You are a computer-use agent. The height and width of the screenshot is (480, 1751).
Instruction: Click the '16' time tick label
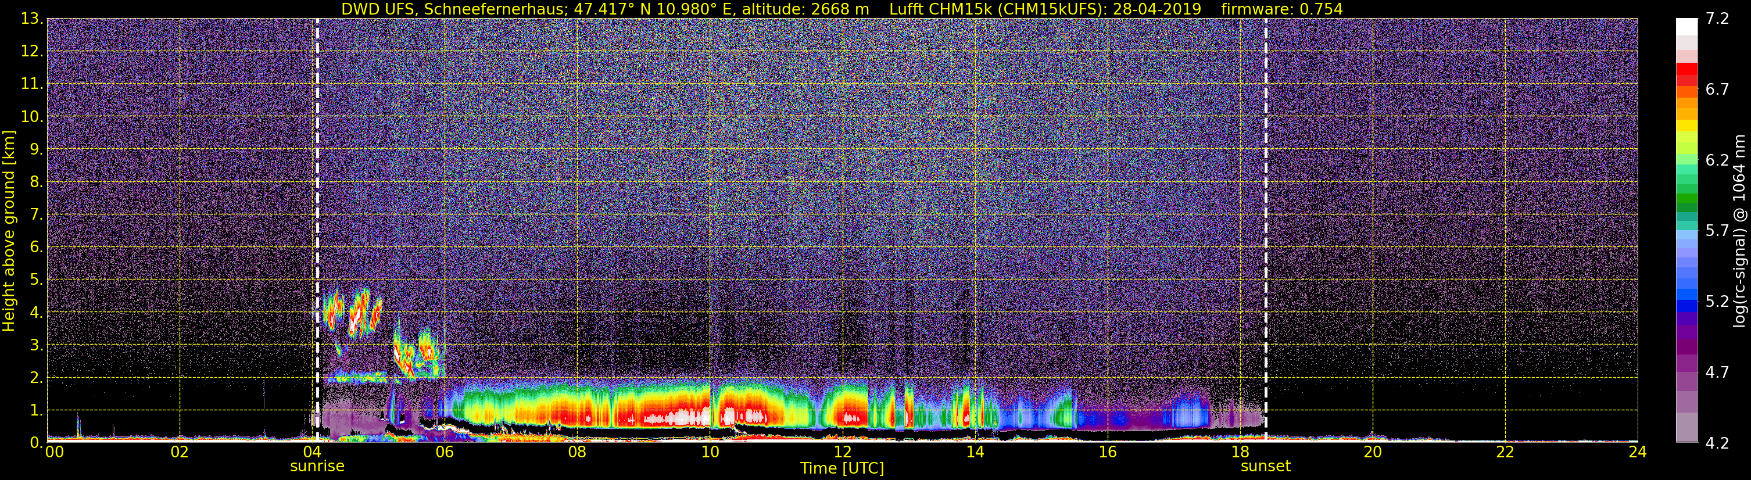(1107, 453)
